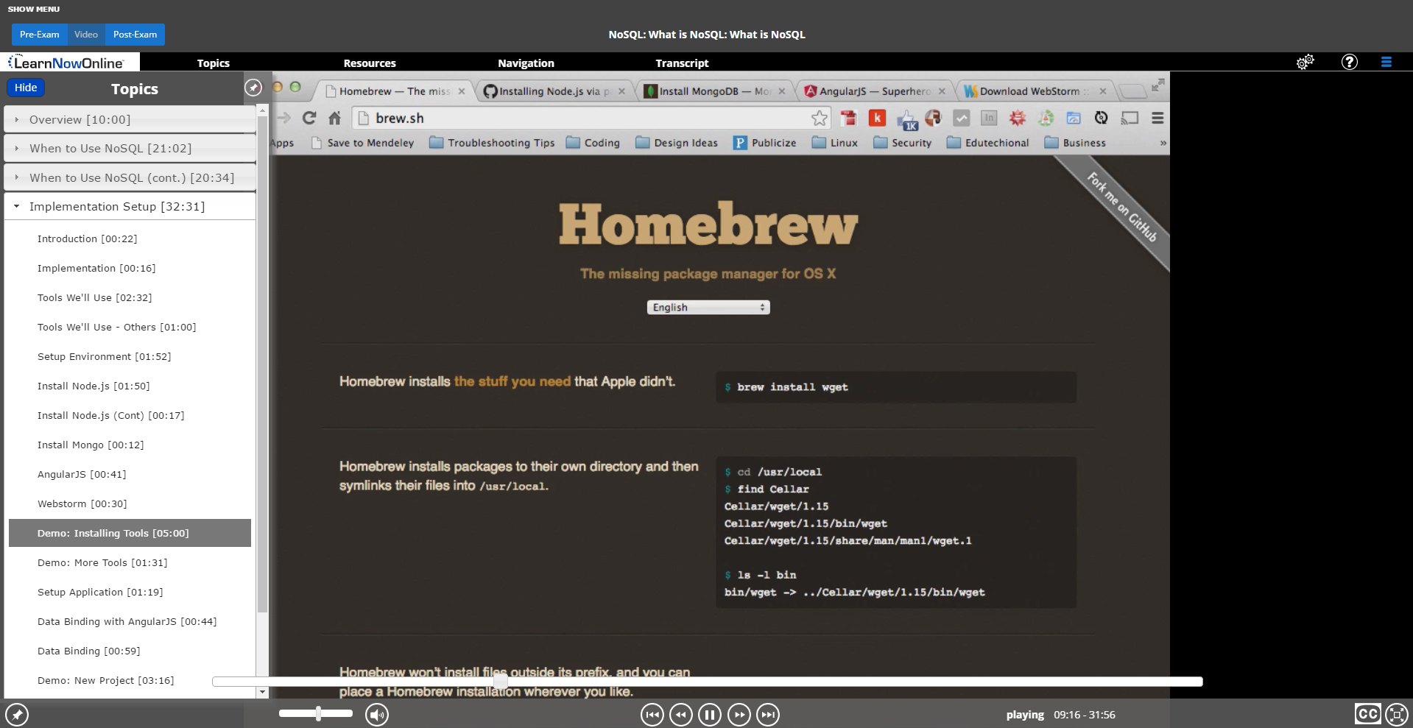Open the hamburger menu at top right
Image resolution: width=1413 pixels, height=728 pixels.
[x=1387, y=62]
